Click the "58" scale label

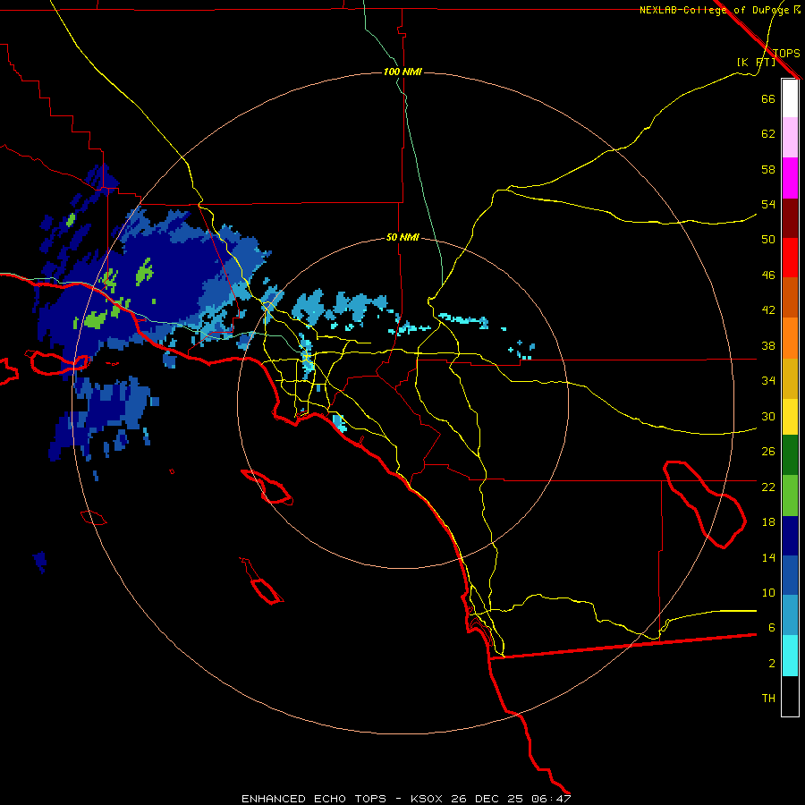(768, 169)
